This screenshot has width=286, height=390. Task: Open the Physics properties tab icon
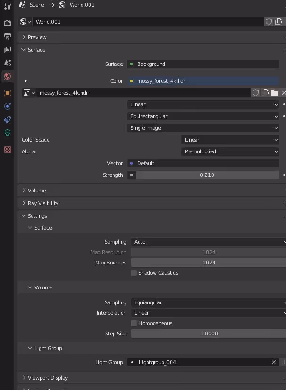pos(7,106)
